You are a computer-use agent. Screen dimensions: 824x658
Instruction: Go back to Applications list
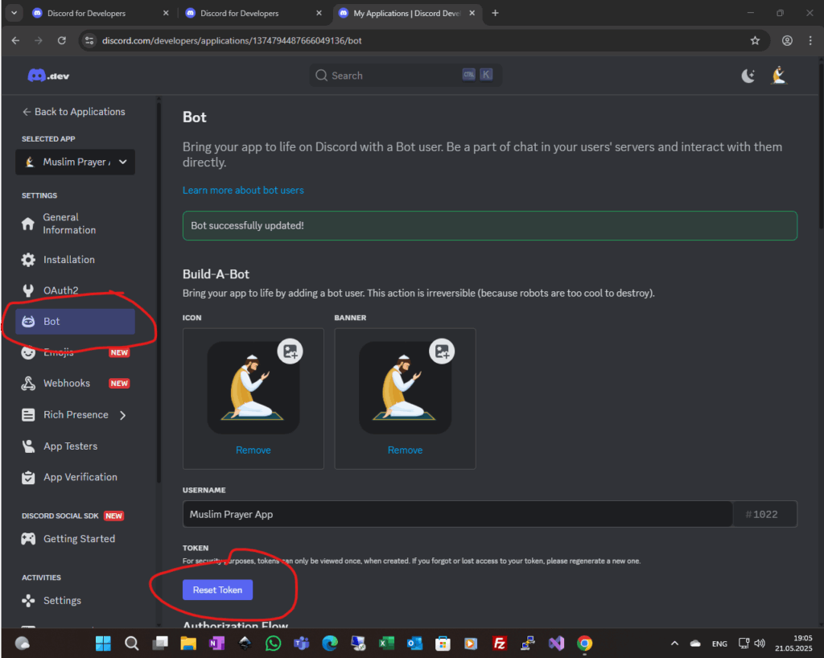(x=73, y=112)
